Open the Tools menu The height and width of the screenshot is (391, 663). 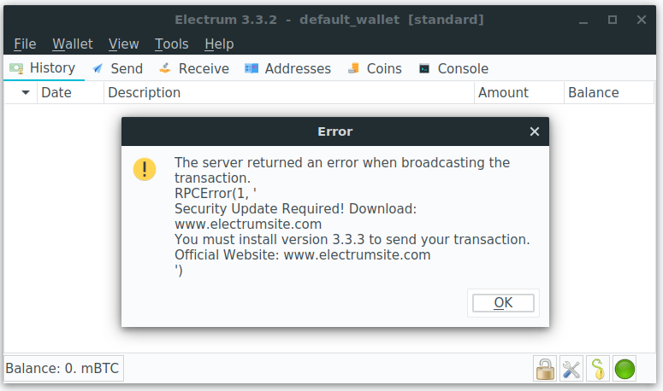[171, 44]
